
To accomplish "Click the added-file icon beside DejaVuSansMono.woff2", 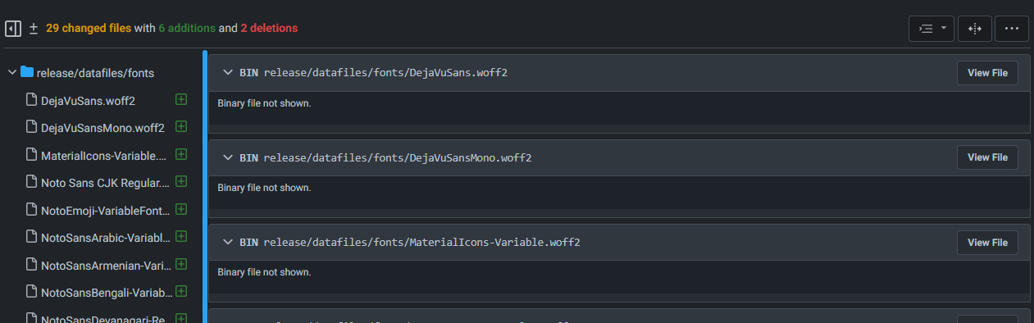I will pyautogui.click(x=181, y=127).
